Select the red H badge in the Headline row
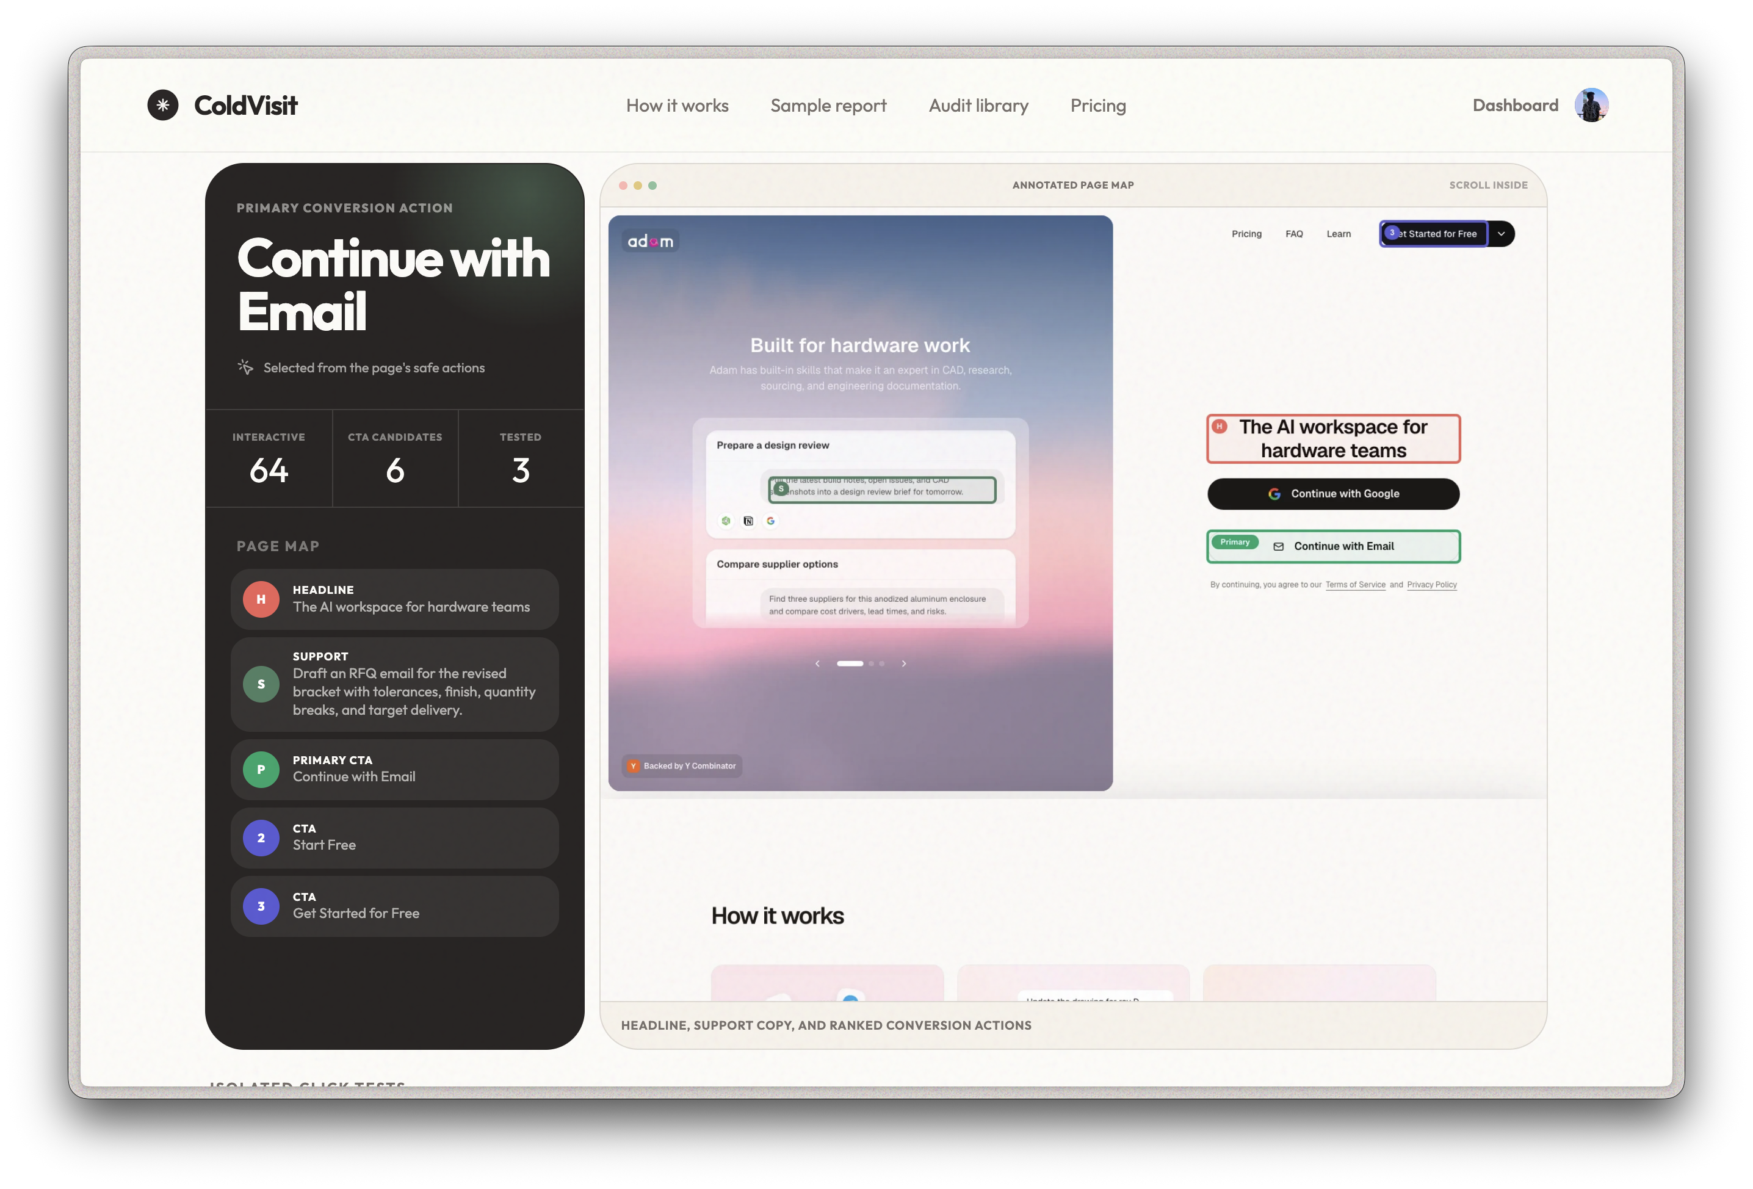The width and height of the screenshot is (1753, 1189). coord(261,599)
